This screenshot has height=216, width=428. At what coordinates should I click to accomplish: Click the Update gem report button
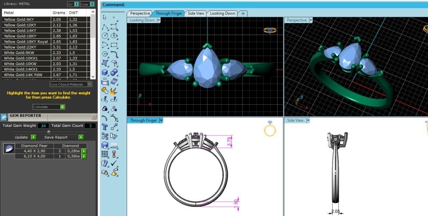25,137
